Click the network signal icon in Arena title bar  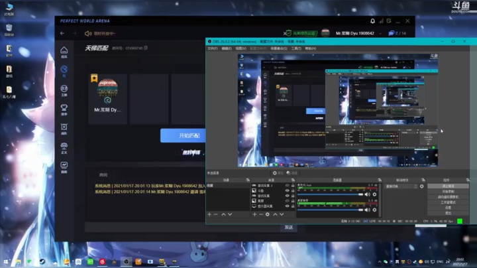coord(381,21)
